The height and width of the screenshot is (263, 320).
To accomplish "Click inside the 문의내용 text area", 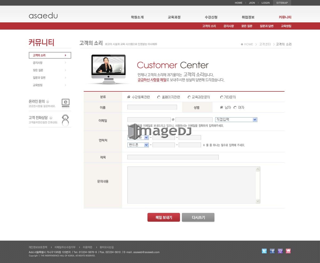I will coord(191,185).
